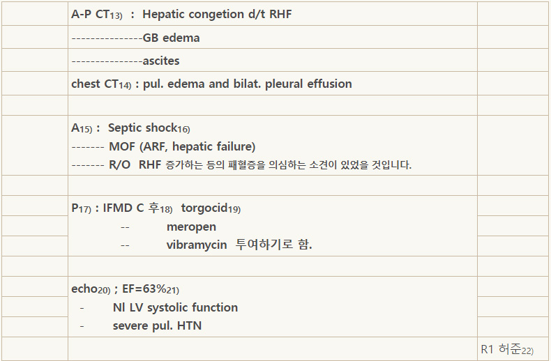The width and height of the screenshot is (551, 361).
Task: Open footnote 14 beside chest CT
Action: click(125, 85)
